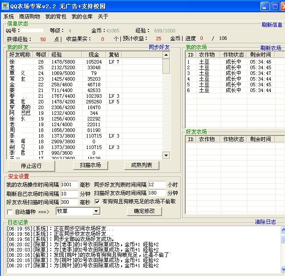This screenshot has height=276, width=285.
Task: Click log line 同步全部QQ农场好友成功
Action: pyautogui.click(x=60, y=239)
